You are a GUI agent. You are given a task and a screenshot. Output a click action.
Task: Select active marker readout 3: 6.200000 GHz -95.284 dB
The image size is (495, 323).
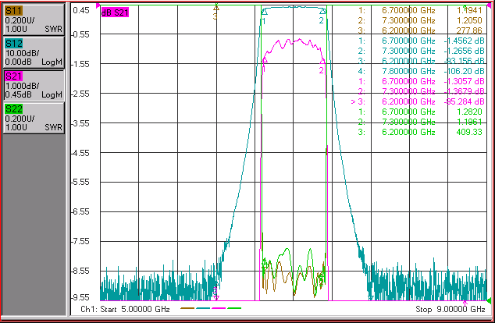pos(418,101)
